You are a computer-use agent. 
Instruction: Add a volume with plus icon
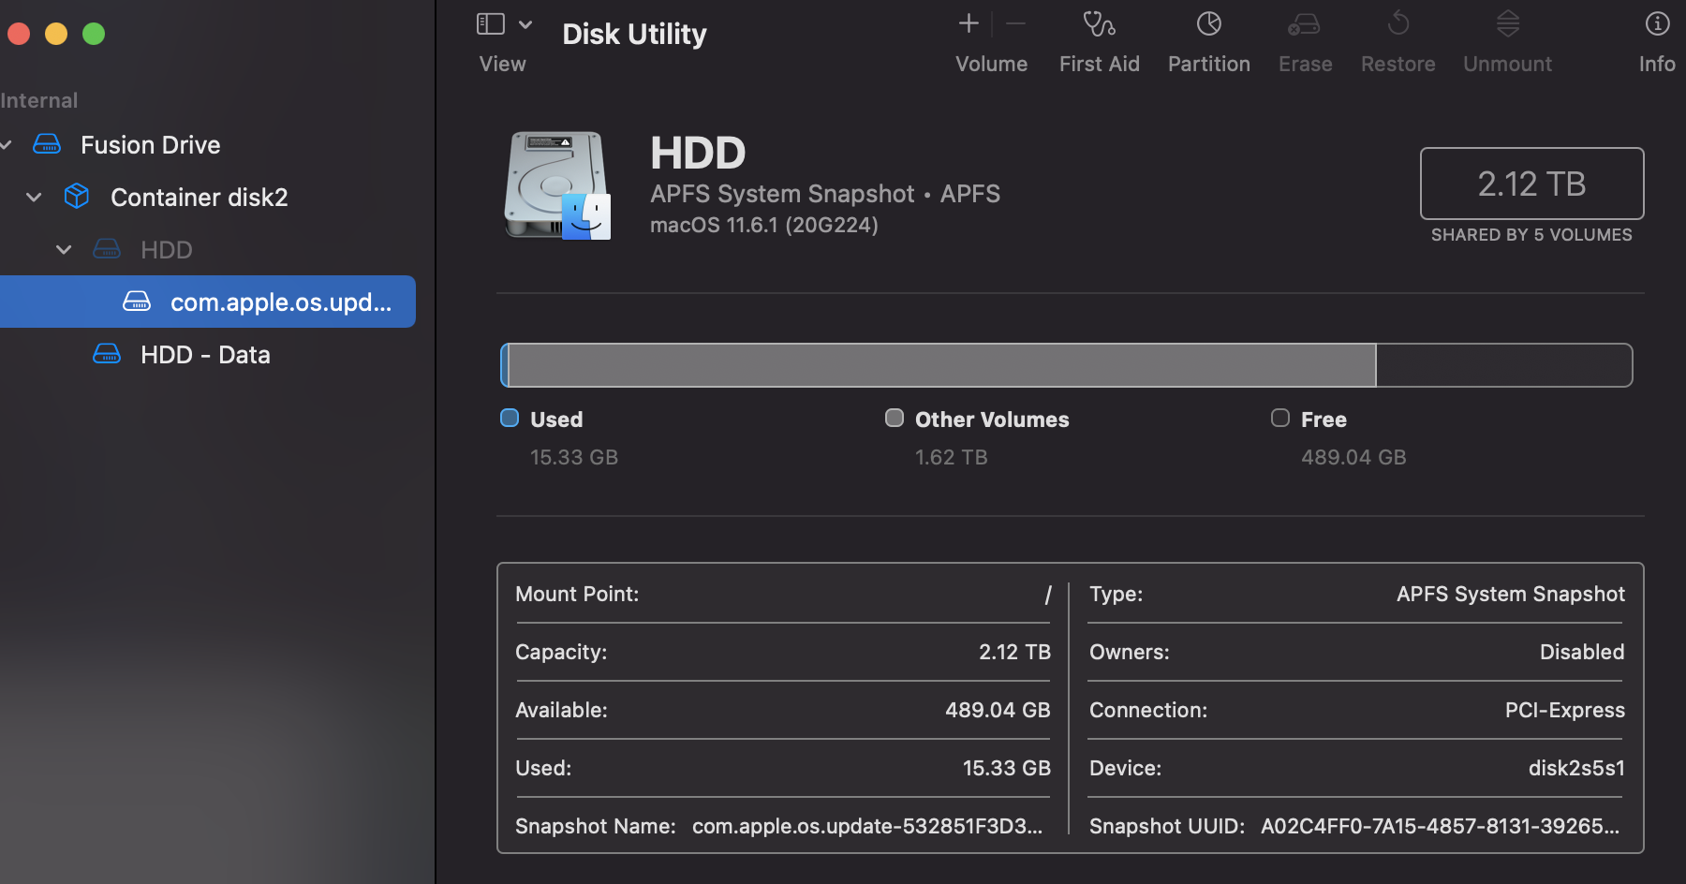point(969,24)
